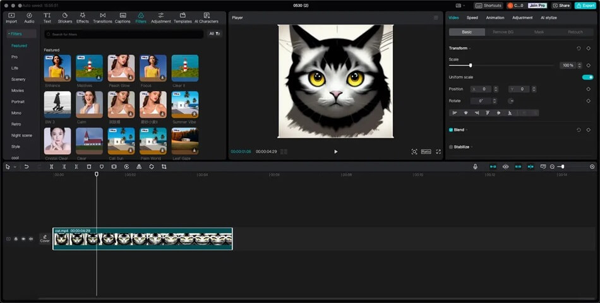Viewport: 600px width, 303px height.
Task: Mute the track audio speaker icon
Action: pos(31,239)
